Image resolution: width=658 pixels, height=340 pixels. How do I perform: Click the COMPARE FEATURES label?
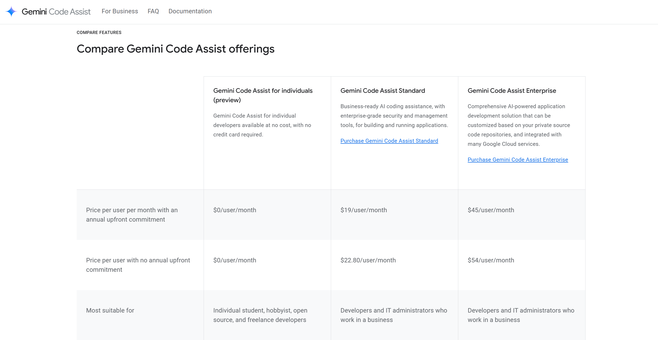tap(99, 32)
